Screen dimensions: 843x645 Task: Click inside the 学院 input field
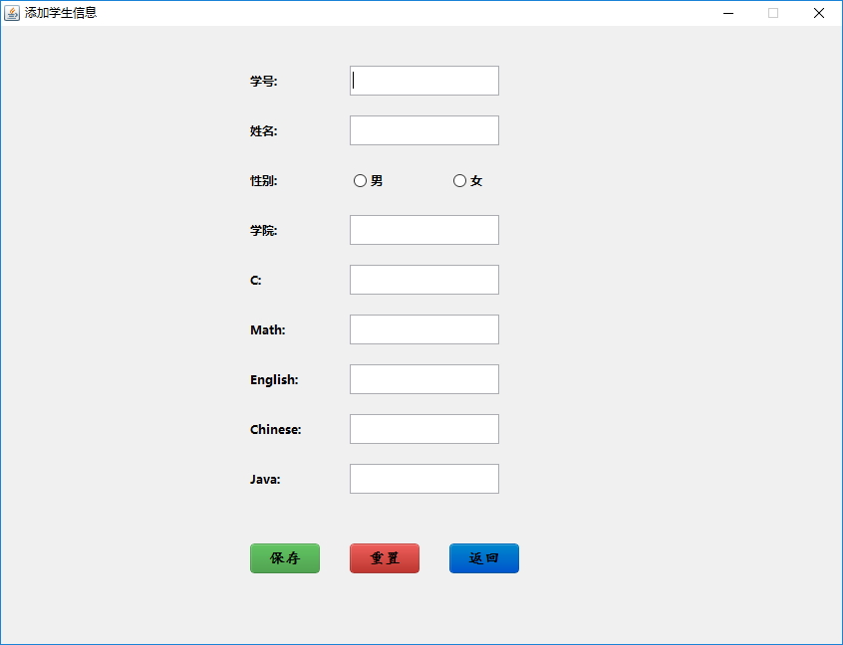423,229
